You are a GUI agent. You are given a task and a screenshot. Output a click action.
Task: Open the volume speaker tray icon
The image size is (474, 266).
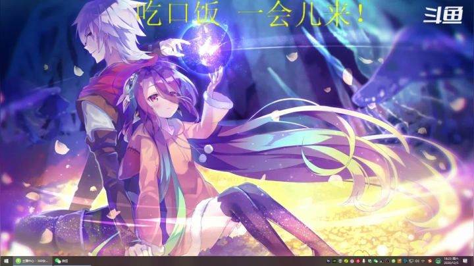click(417, 261)
